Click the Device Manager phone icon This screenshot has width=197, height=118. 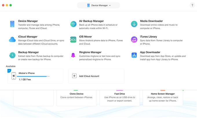coord(12,24)
